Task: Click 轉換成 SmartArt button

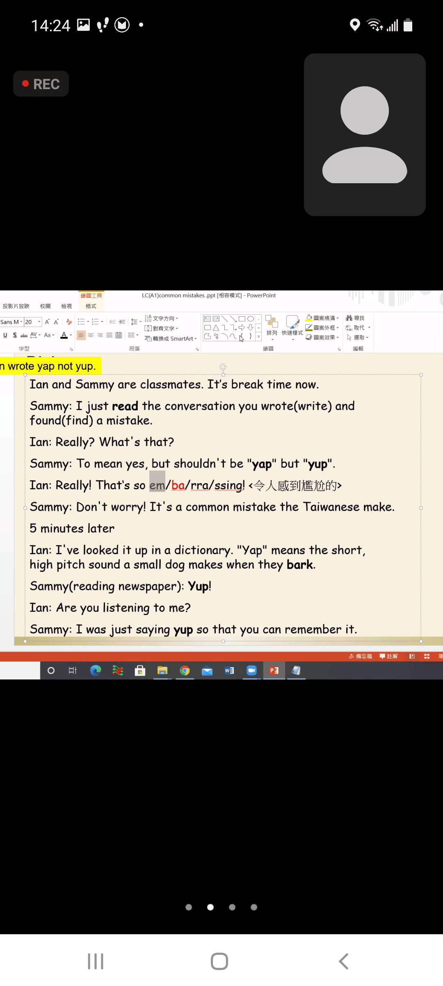Action: 171,339
